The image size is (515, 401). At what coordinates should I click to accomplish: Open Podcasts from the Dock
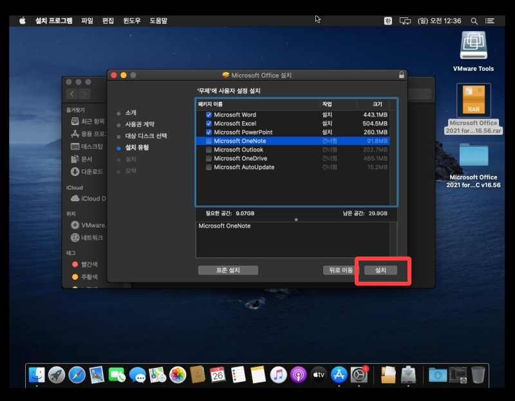click(298, 375)
